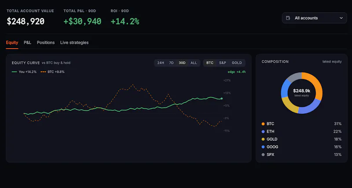Click the green endpoint marker on equity curve
The height and width of the screenshot is (188, 352).
coord(222,98)
